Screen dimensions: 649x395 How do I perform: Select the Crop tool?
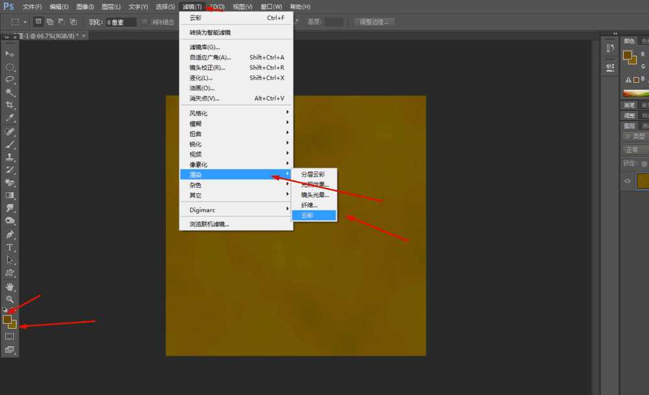8,104
